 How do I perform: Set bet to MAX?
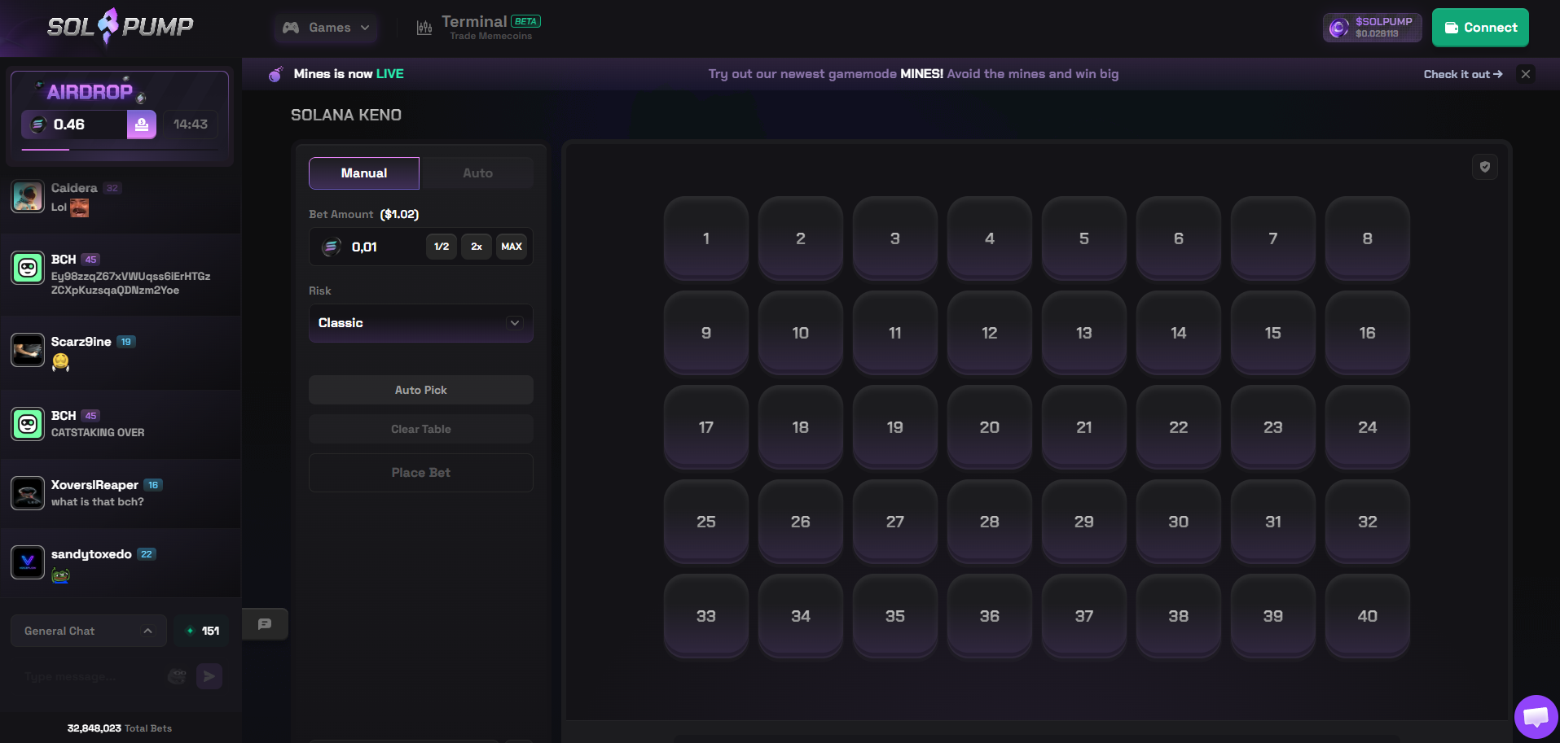(512, 247)
